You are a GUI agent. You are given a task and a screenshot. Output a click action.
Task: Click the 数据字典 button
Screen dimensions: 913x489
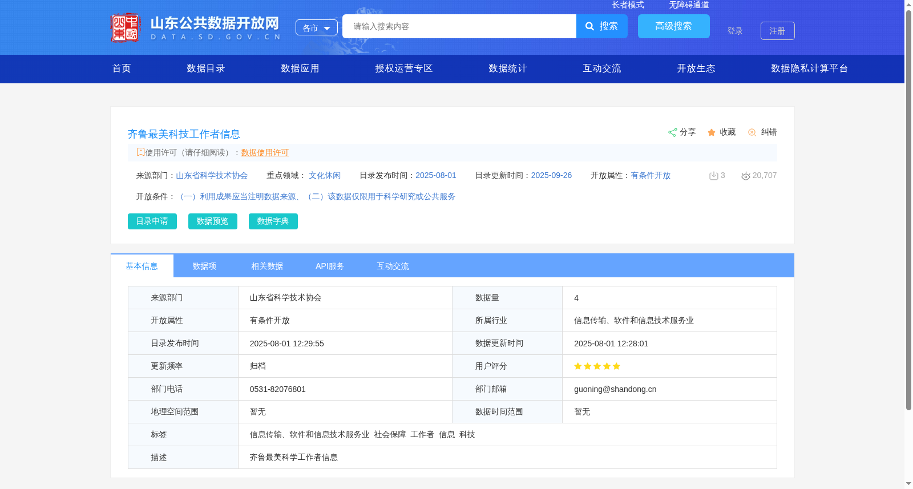tap(273, 221)
